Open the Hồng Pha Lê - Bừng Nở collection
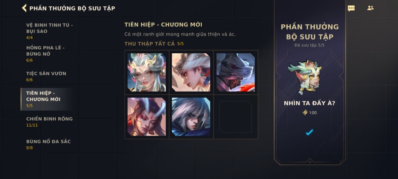The height and width of the screenshot is (179, 398). (x=50, y=54)
